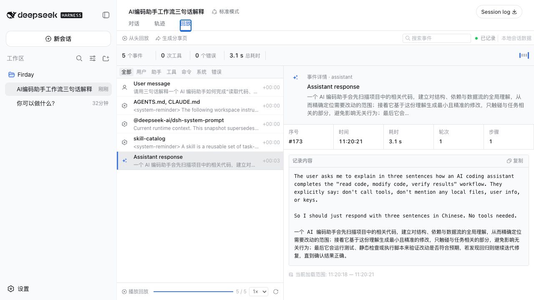Filter events by 工具
This screenshot has height=300, width=534.
coord(171,72)
